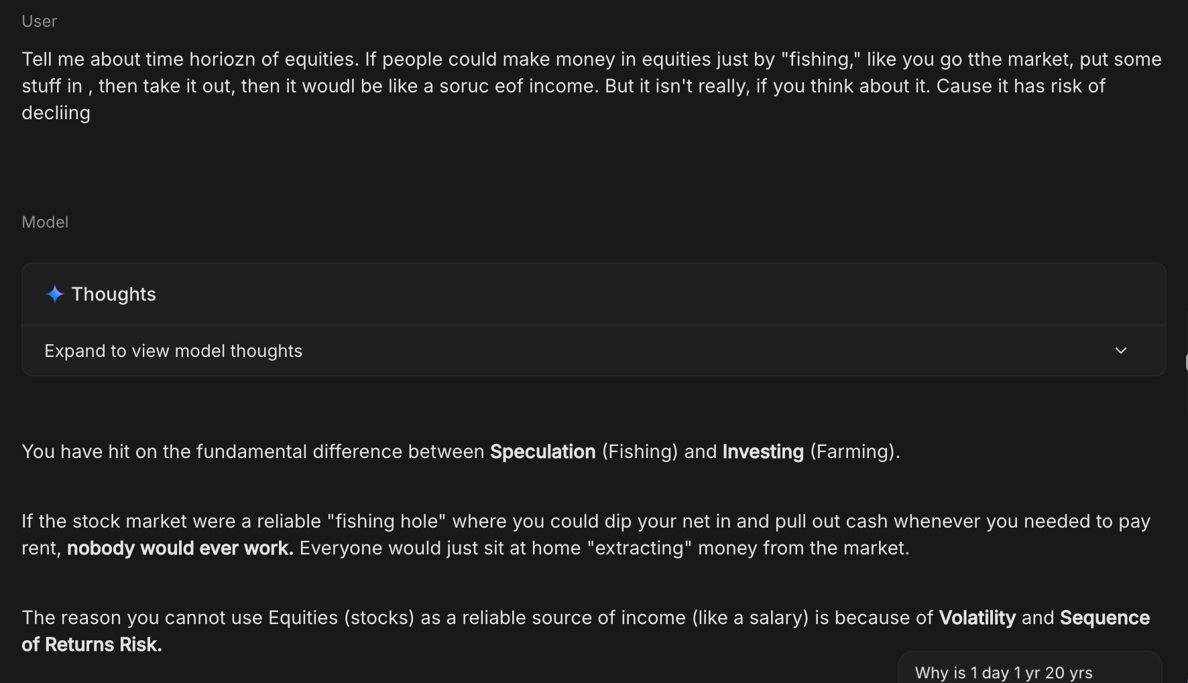Click "(Fishing)" in the response's first line
This screenshot has width=1188, height=683.
tap(640, 452)
